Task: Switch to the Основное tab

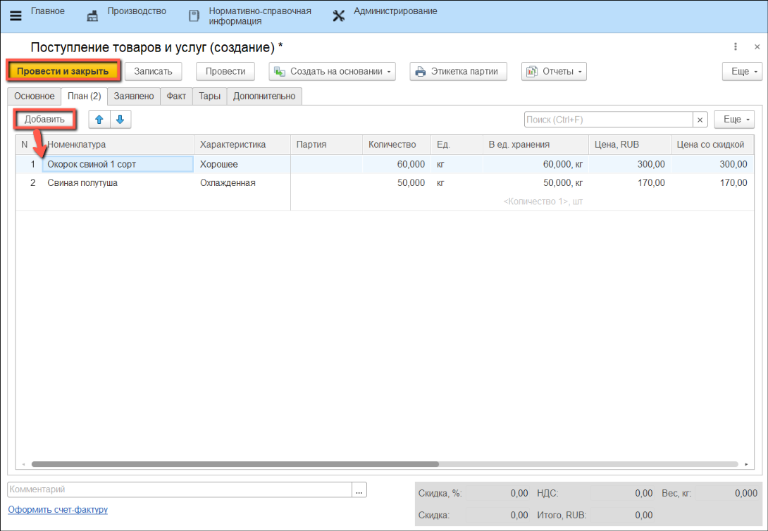Action: tap(33, 96)
